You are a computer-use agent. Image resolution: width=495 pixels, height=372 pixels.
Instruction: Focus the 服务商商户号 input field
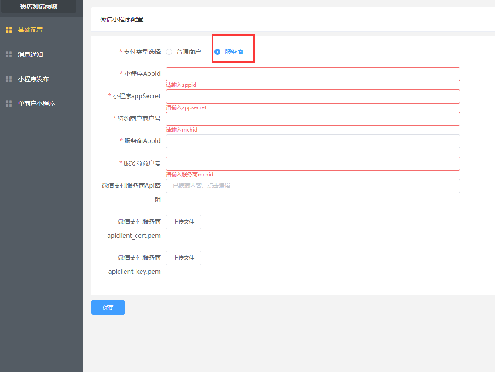(x=313, y=164)
